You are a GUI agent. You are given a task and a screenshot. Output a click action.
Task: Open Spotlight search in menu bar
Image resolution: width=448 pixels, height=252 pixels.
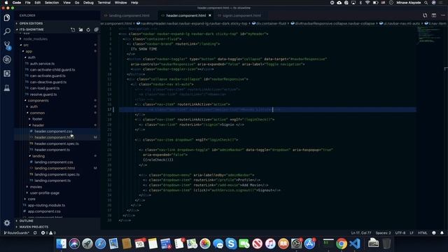426,3
